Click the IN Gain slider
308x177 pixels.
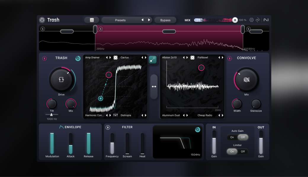point(214,142)
